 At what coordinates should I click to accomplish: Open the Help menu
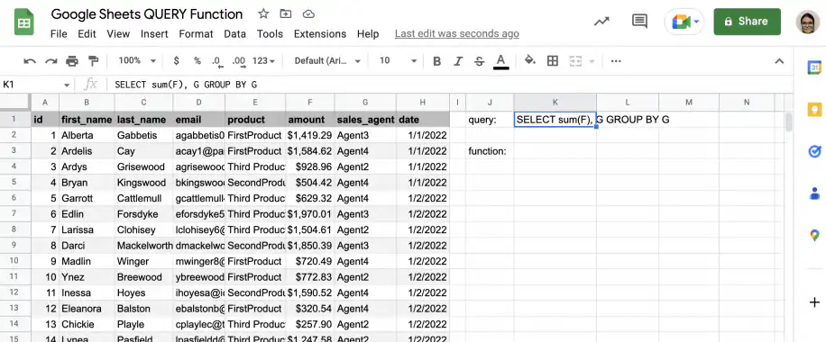coord(368,33)
